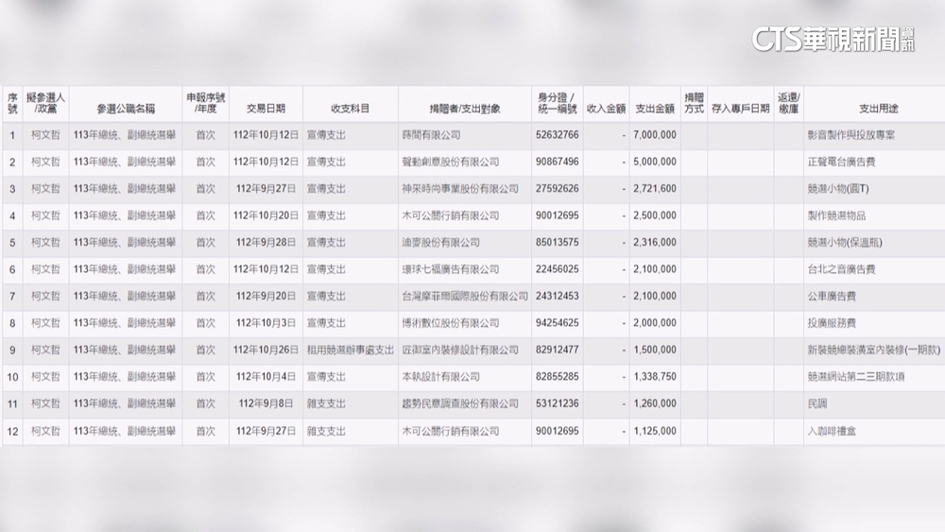The image size is (945, 532).
Task: Click the 序號 column header
Action: (12, 103)
